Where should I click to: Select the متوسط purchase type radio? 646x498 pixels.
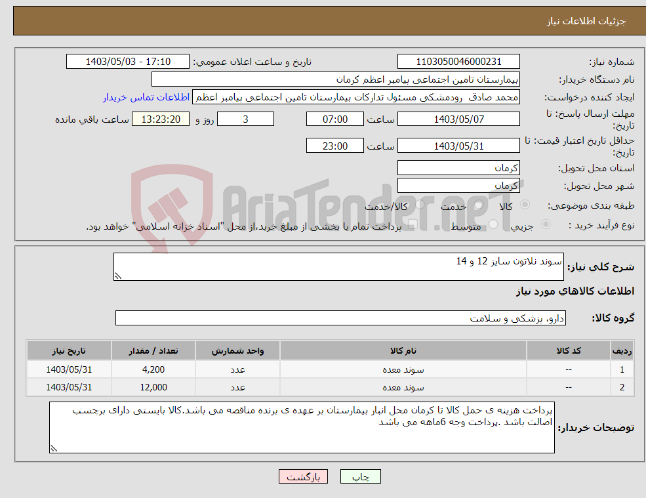point(493,224)
